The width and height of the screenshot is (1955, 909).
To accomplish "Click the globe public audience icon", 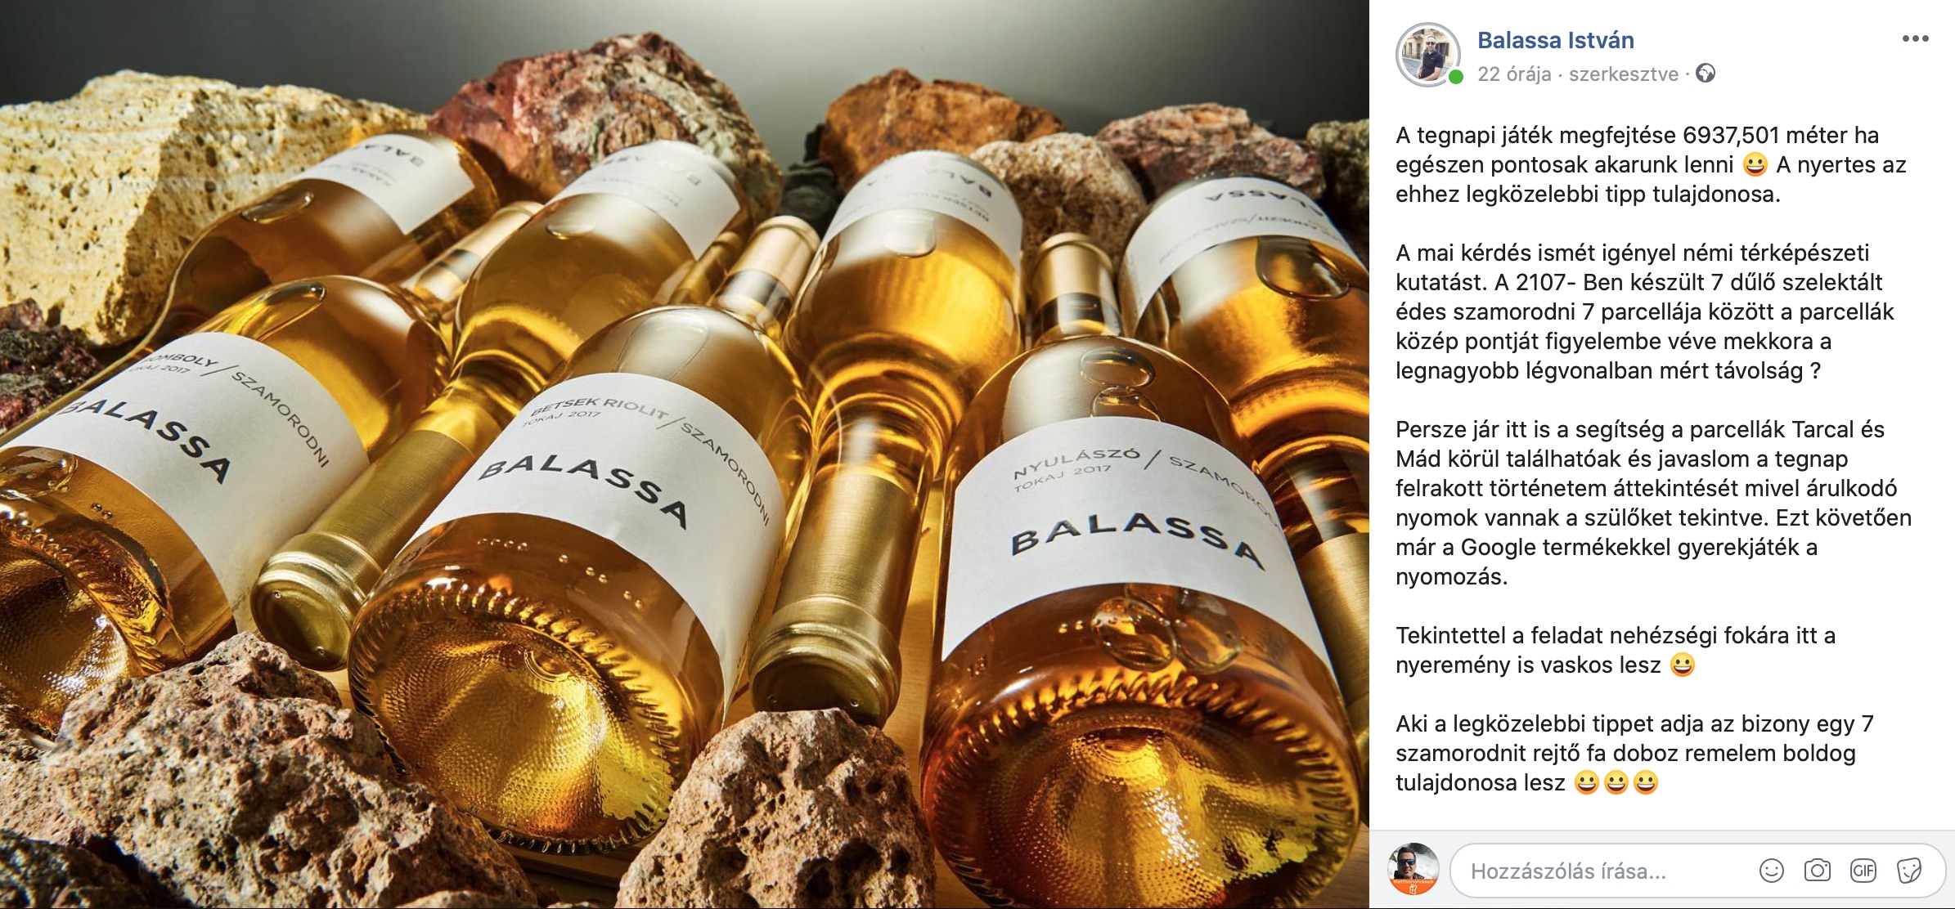I will tap(1706, 74).
